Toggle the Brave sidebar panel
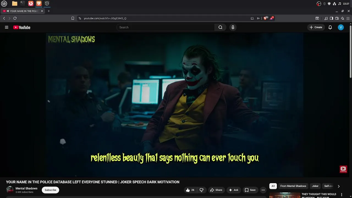Image resolution: width=352 pixels, height=198 pixels. pos(331,18)
